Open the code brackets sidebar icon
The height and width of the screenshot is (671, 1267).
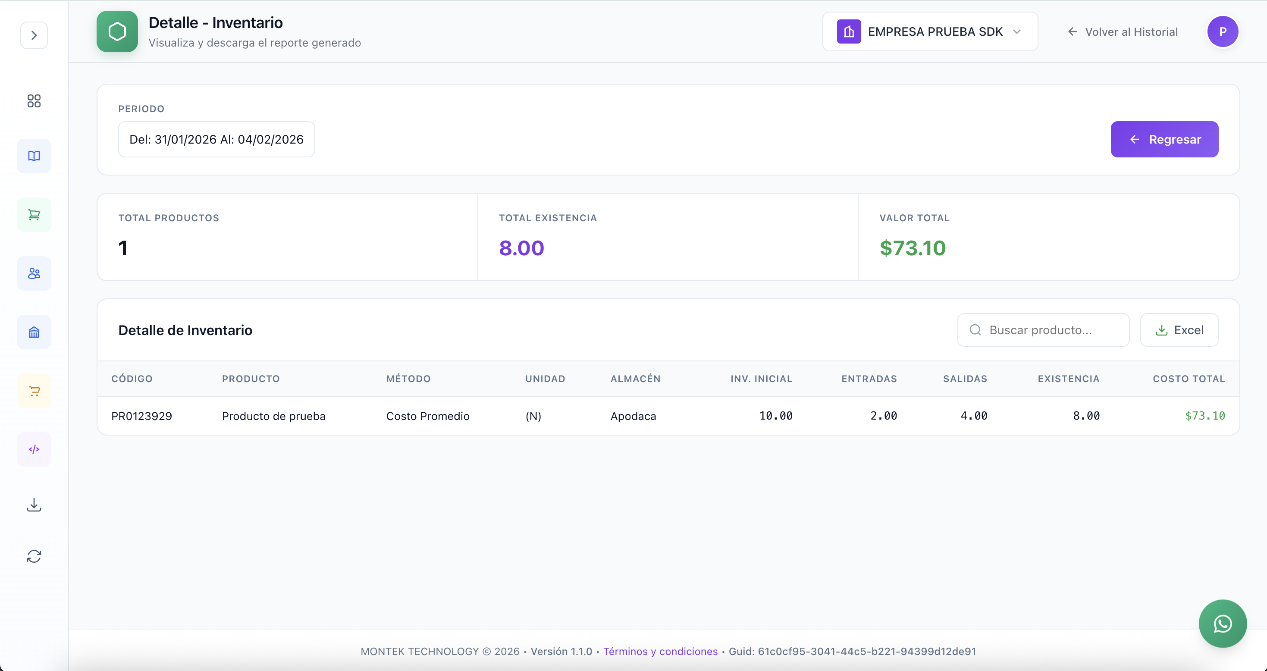tap(34, 449)
